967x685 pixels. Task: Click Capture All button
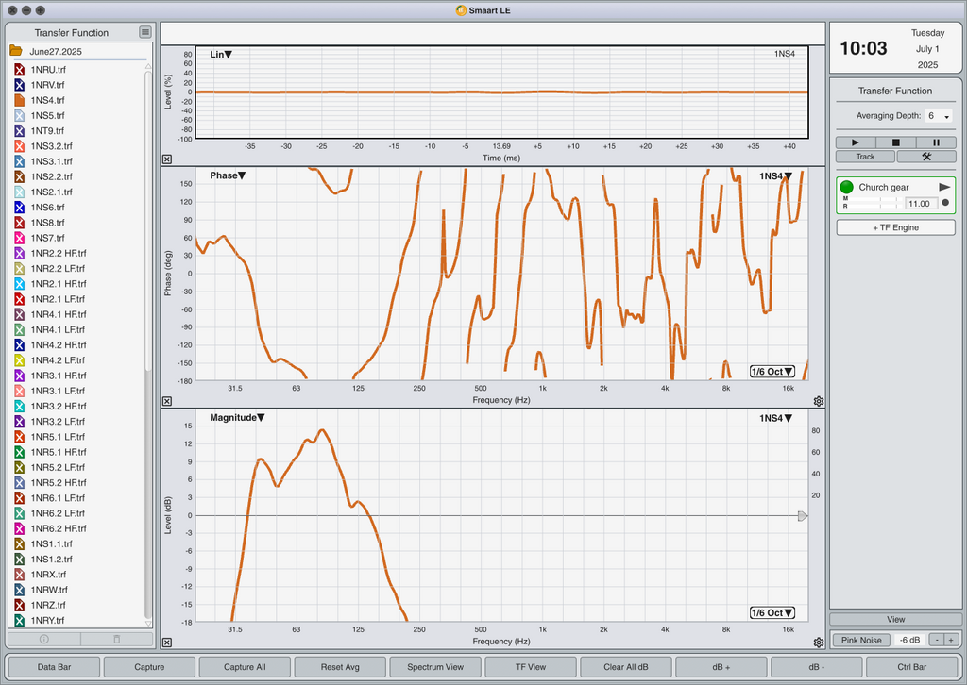tap(245, 666)
